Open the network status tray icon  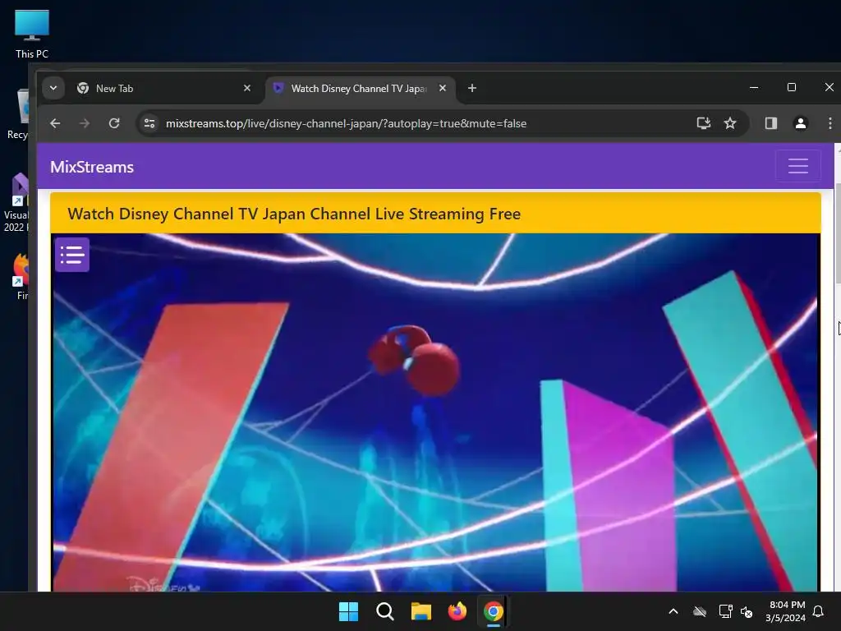click(726, 611)
